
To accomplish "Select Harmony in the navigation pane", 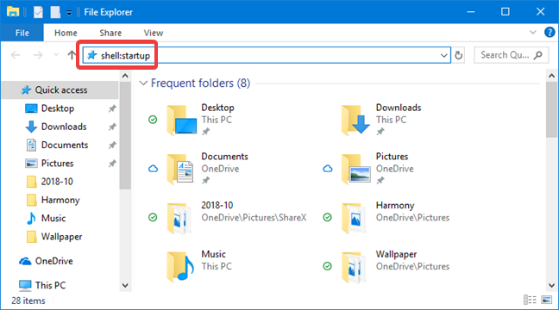I will pos(60,200).
